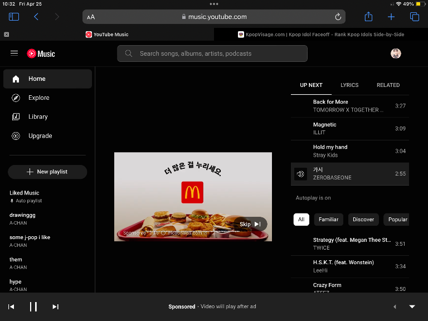The width and height of the screenshot is (428, 321).
Task: Click the now playing speaker icon
Action: tap(300, 174)
